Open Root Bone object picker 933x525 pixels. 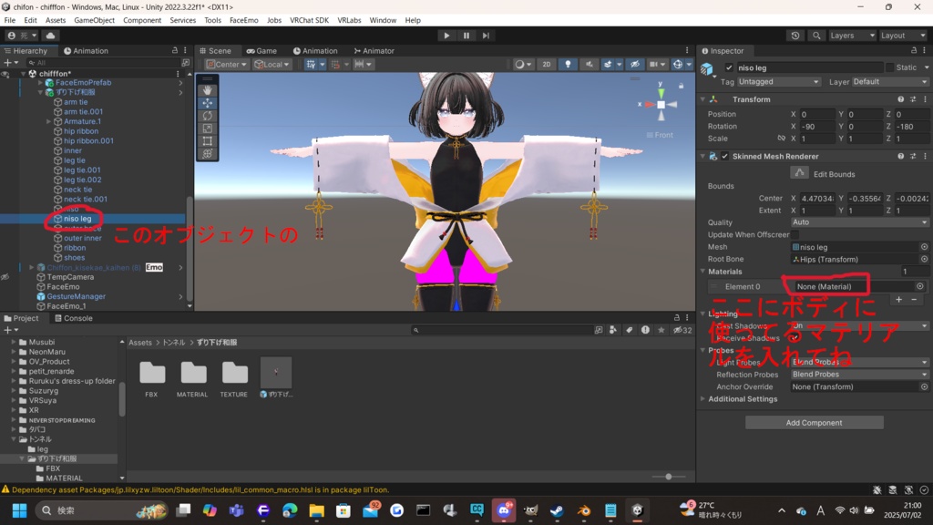pos(924,259)
